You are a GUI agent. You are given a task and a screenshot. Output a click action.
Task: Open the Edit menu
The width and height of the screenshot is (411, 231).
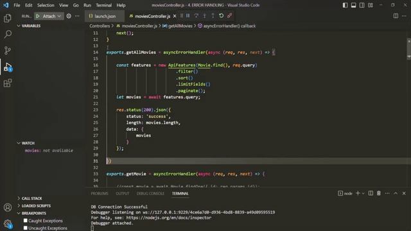(28, 5)
